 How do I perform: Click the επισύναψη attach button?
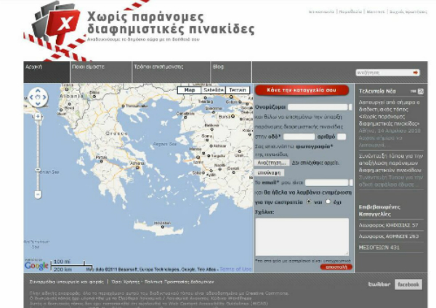[269, 173]
